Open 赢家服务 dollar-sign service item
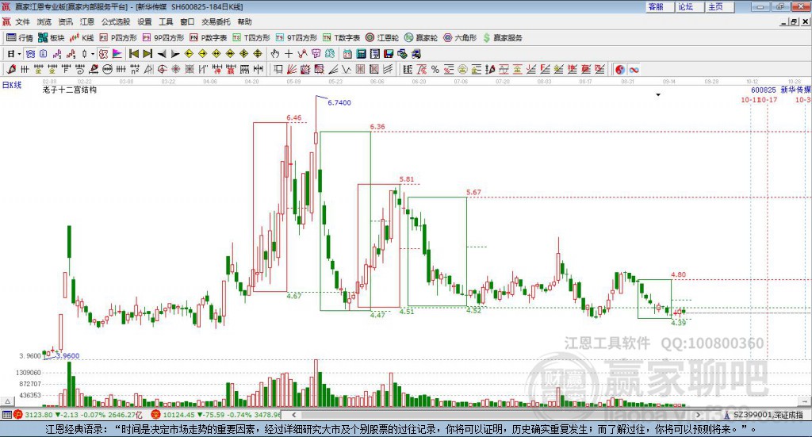Image resolution: width=812 pixels, height=437 pixels. (x=503, y=38)
